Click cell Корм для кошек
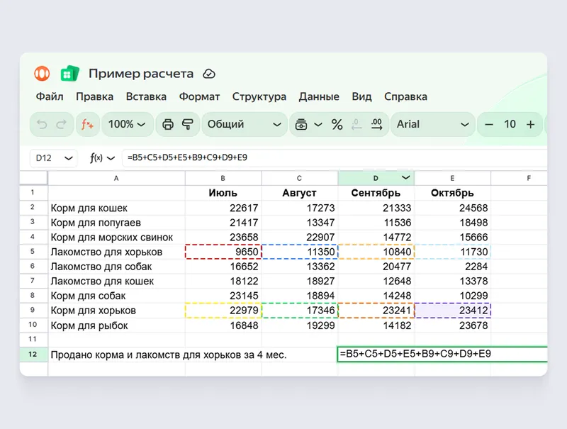This screenshot has height=429, width=567. [116, 208]
